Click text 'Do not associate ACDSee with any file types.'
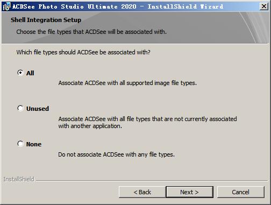The width and height of the screenshot is (271, 205). [116, 154]
